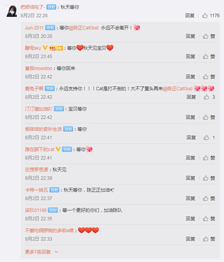
Task: Open 不爱吃铜锣烧的多啦a喵 profile
Action: click(x=49, y=230)
